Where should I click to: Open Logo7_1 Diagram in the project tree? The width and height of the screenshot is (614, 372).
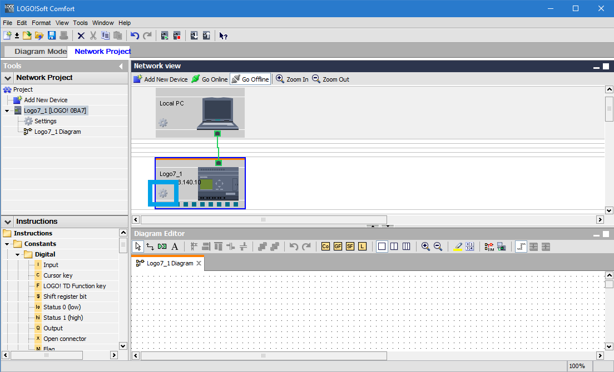click(x=58, y=132)
